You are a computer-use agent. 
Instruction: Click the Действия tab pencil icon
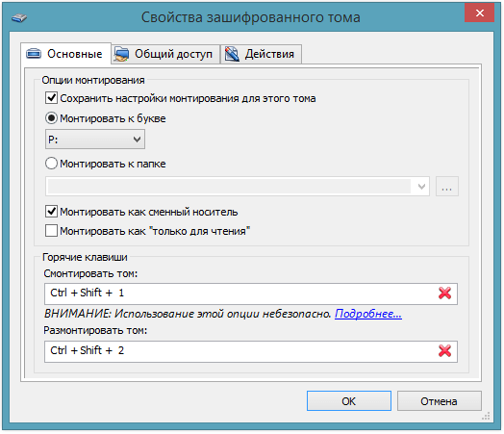click(x=232, y=54)
